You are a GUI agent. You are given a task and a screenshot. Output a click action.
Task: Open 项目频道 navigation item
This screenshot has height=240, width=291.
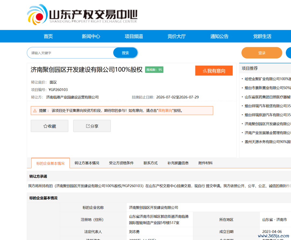tap(134, 36)
